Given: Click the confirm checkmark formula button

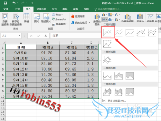Looking at the screenshot, I should 38,36.
